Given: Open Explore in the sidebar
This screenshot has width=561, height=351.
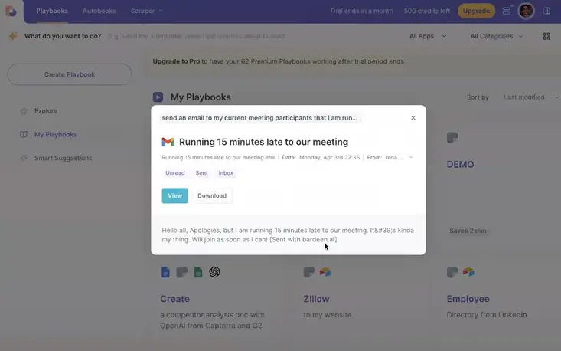Looking at the screenshot, I should 45,111.
